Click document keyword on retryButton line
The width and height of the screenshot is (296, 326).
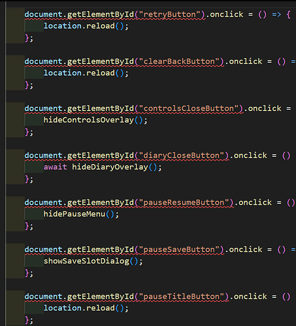(44, 14)
